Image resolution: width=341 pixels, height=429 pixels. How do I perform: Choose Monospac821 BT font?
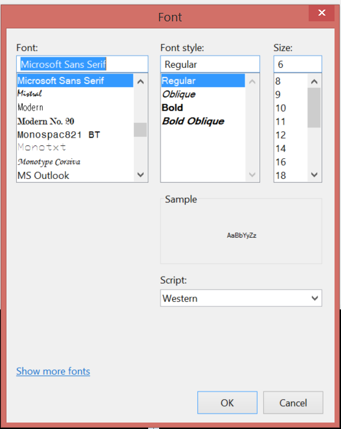(75, 134)
